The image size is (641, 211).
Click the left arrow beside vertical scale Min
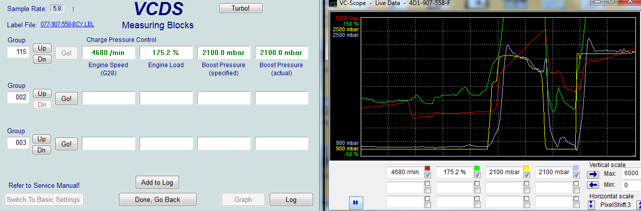592,185
